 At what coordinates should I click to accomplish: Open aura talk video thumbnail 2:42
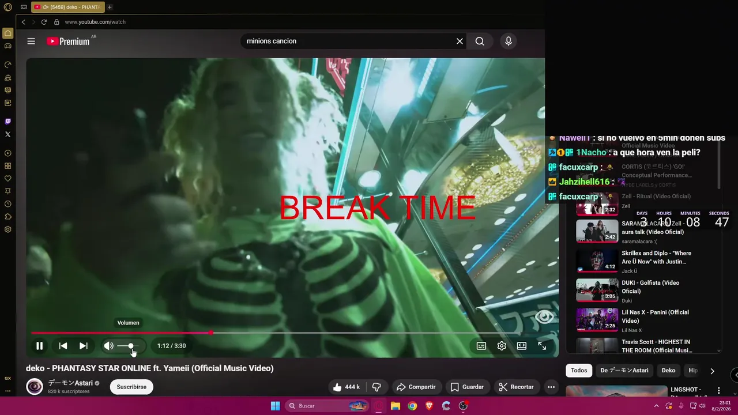tap(597, 231)
